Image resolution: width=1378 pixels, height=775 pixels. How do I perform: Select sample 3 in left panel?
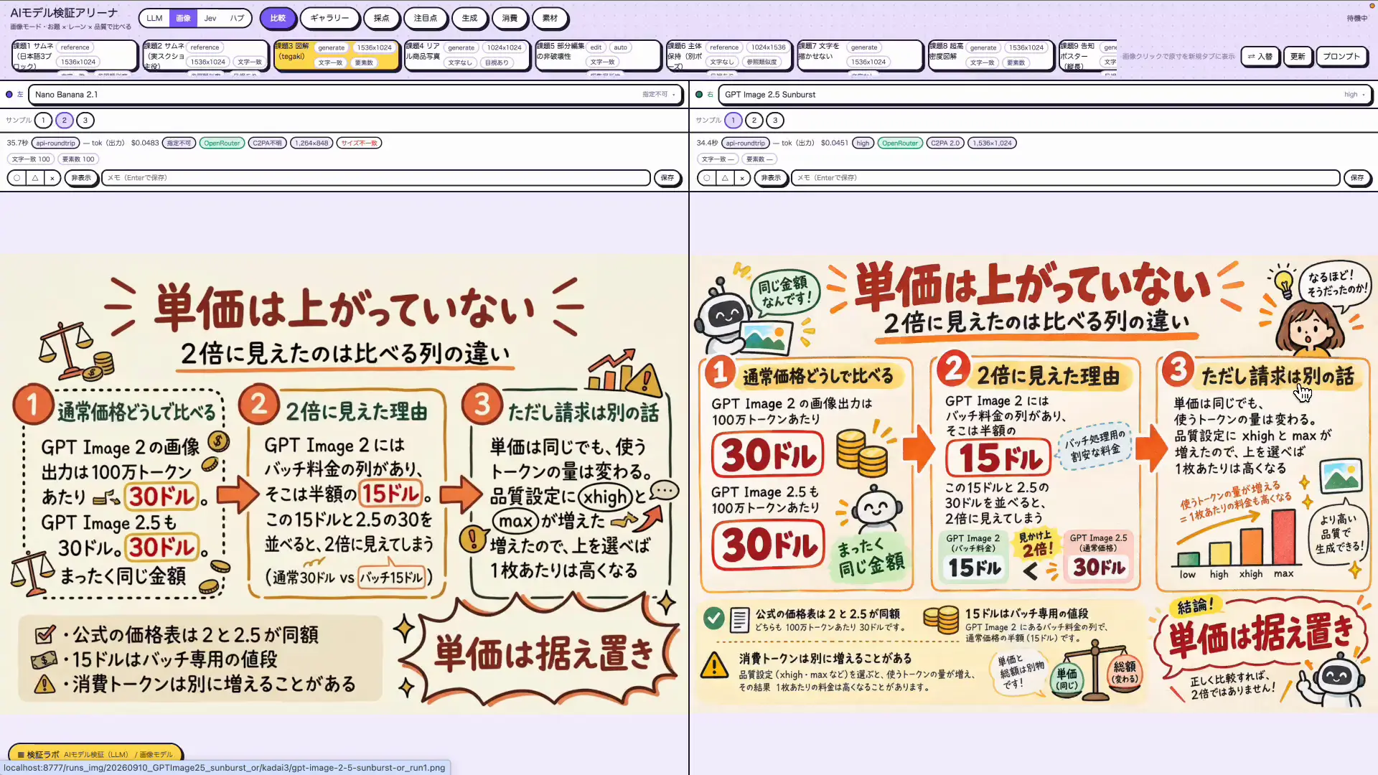click(x=85, y=121)
